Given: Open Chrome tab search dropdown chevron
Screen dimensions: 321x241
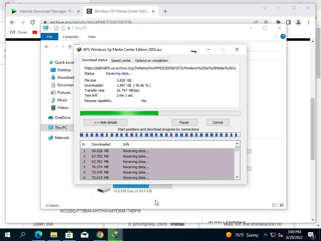Looking at the screenshot, I should point(265,8).
